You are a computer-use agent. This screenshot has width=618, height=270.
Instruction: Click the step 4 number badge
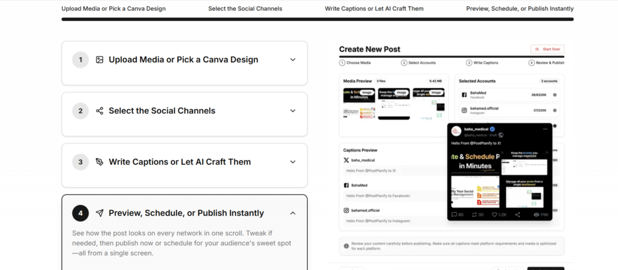(80, 213)
